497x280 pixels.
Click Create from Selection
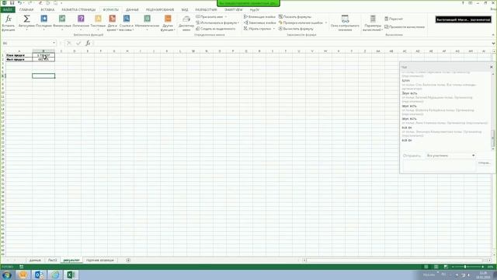(216, 29)
